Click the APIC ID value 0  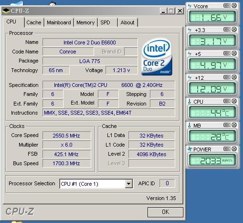(x=167, y=183)
